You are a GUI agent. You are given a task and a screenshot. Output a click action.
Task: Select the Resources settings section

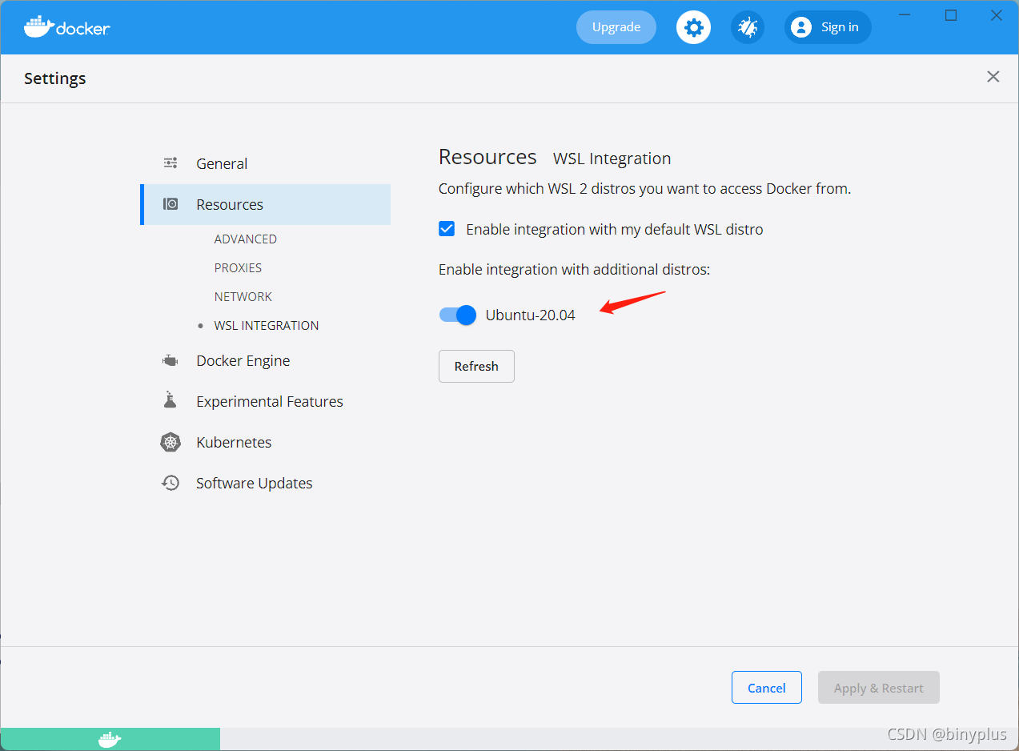click(x=265, y=204)
